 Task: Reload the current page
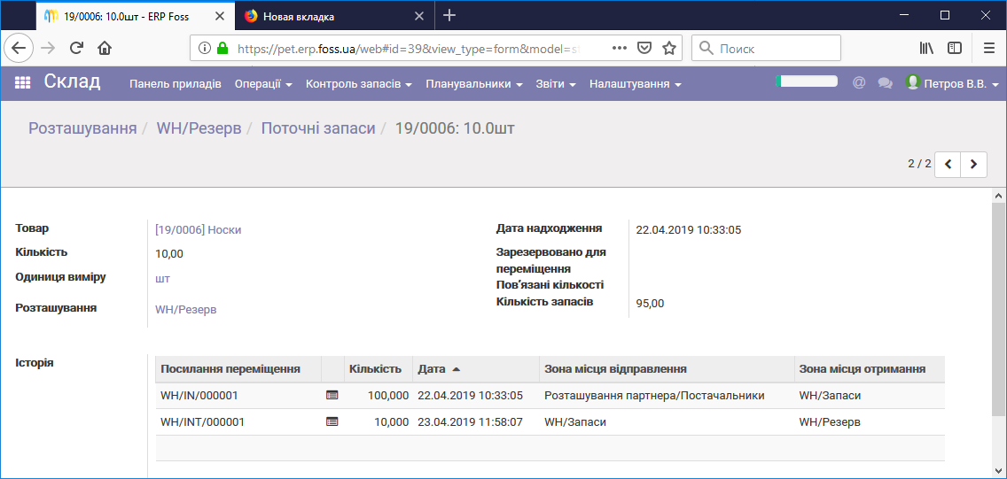76,48
